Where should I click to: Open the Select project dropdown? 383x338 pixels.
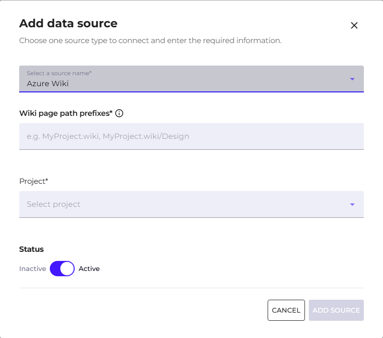coord(191,204)
